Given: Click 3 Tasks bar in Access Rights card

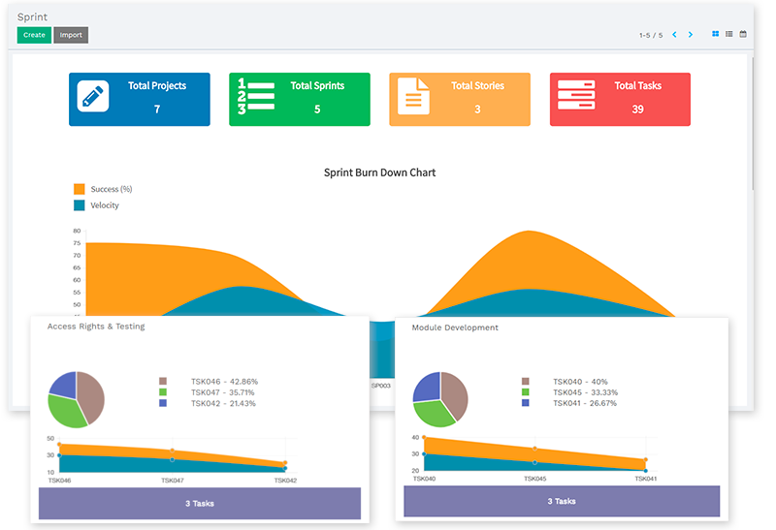Looking at the screenshot, I should (x=200, y=503).
